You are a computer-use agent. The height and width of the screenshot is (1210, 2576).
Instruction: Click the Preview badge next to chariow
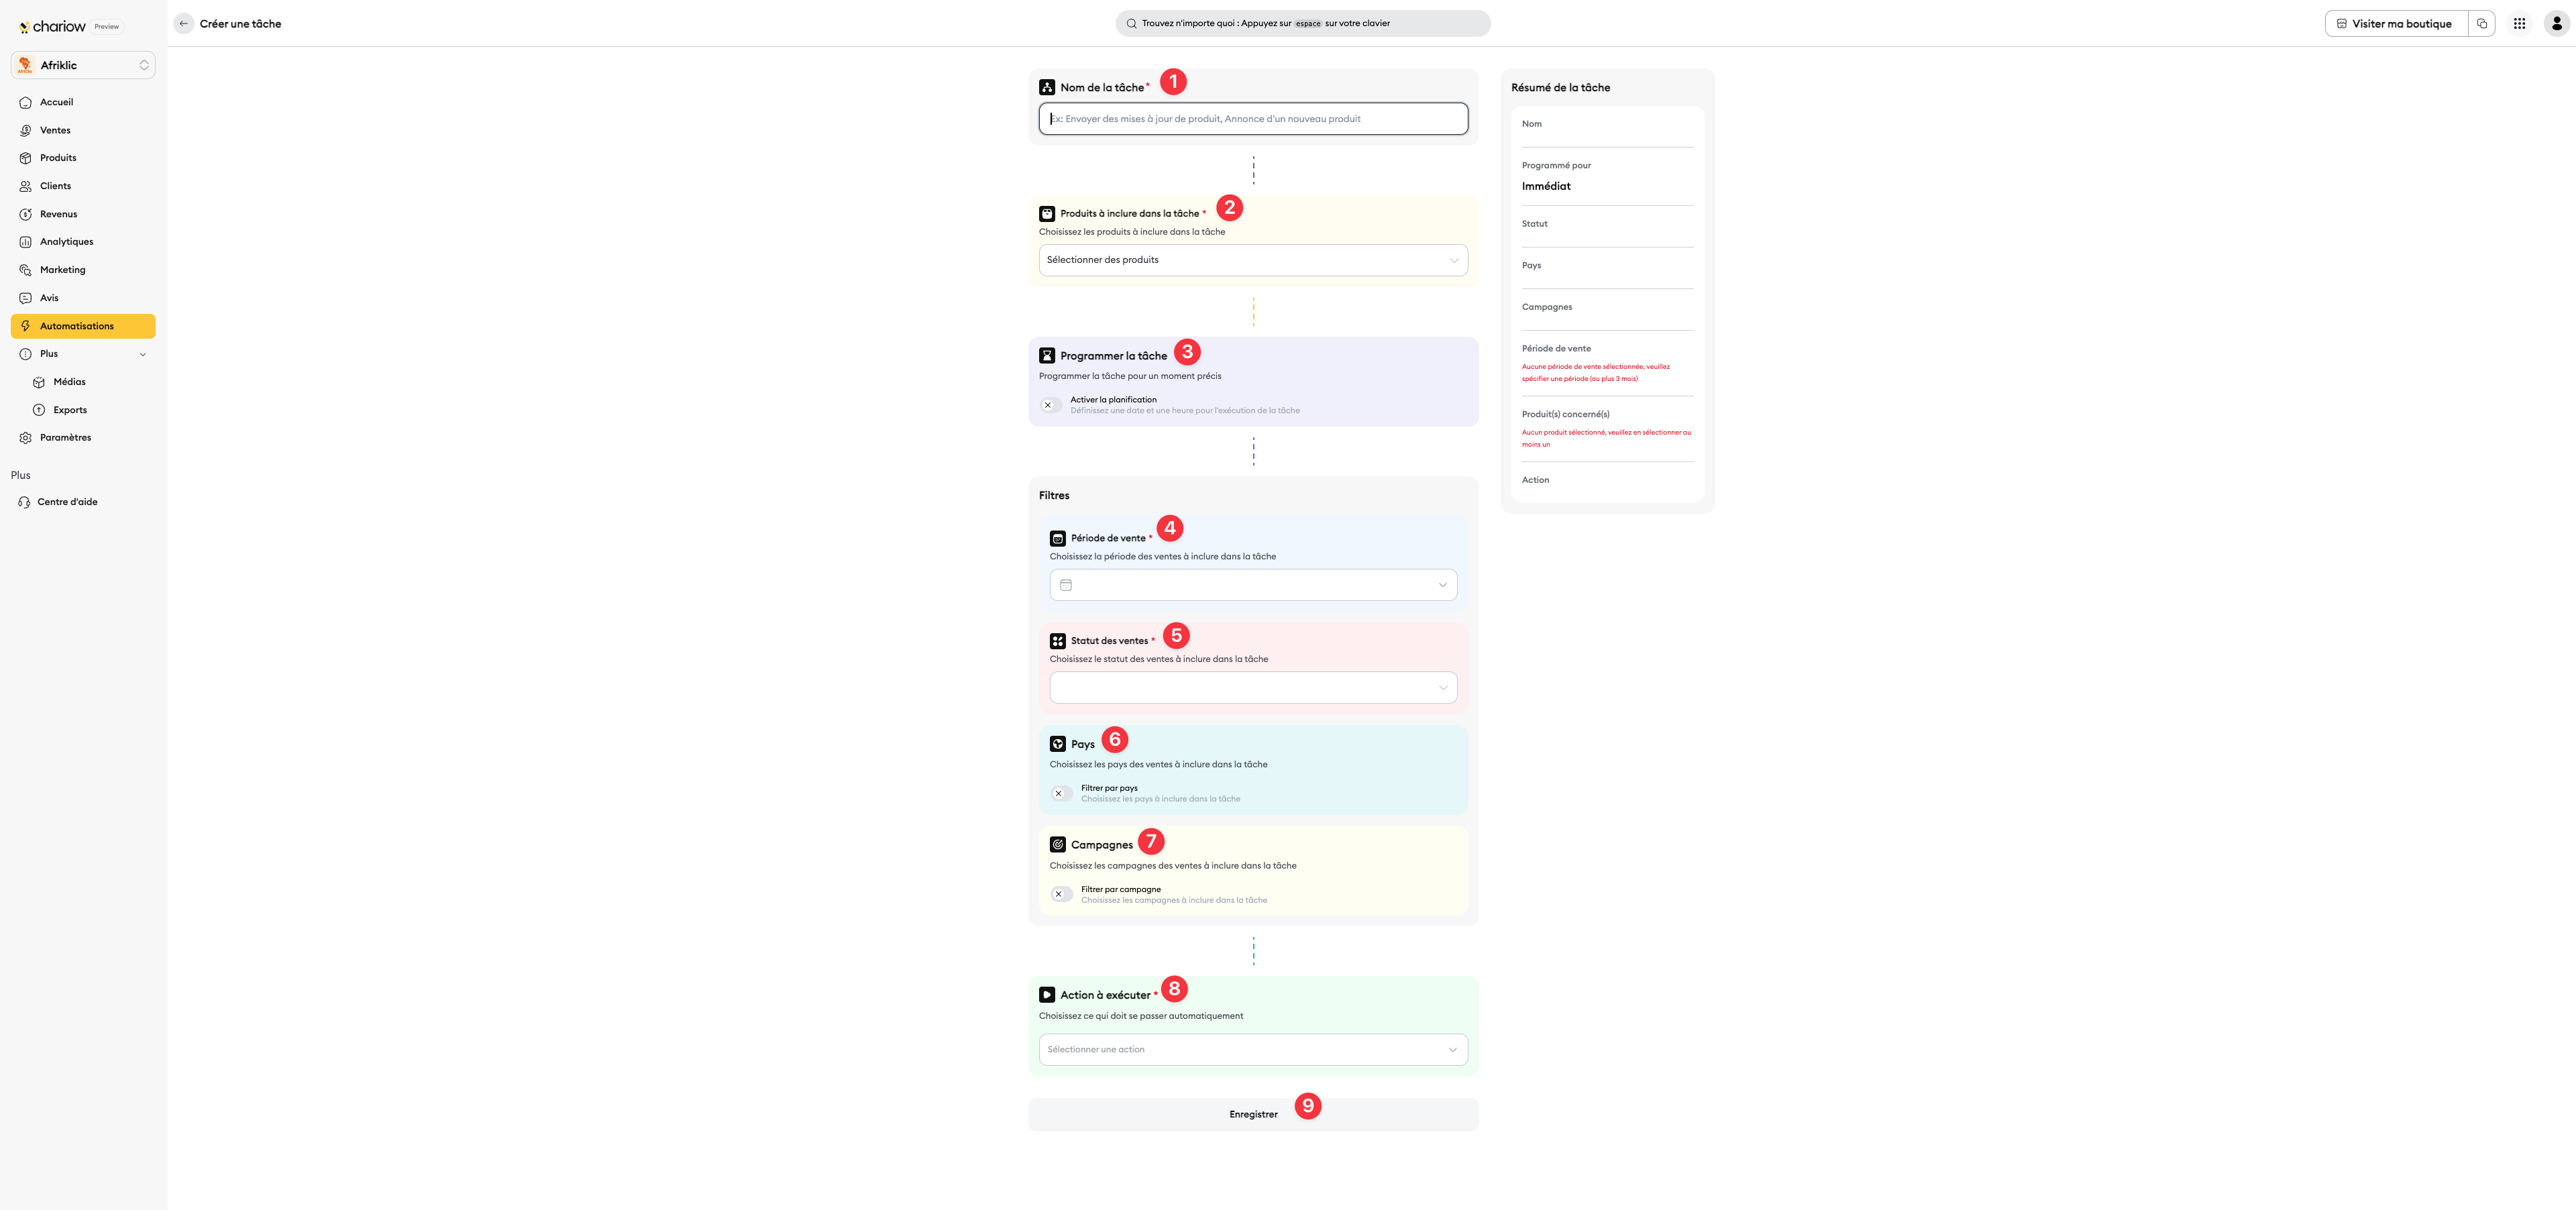tap(107, 27)
